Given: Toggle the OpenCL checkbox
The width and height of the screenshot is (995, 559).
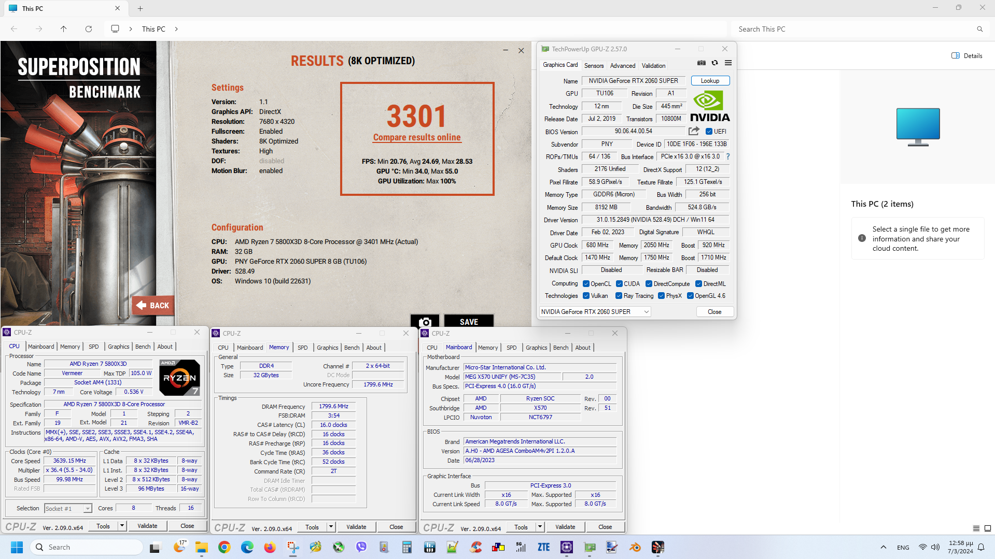Looking at the screenshot, I should [x=586, y=284].
